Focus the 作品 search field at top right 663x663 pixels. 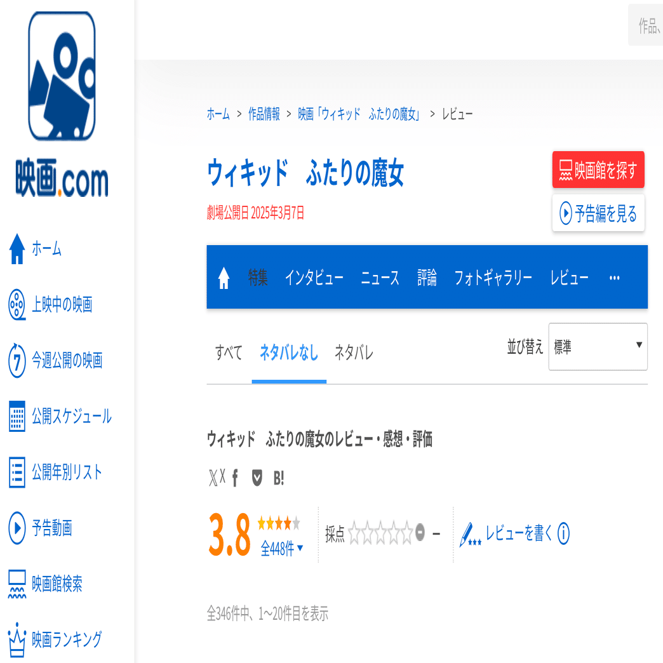click(645, 25)
